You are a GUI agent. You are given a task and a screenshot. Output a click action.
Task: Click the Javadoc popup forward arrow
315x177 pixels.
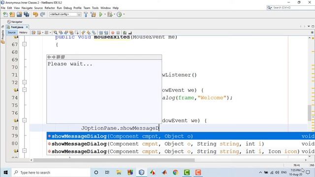pyautogui.click(x=54, y=57)
